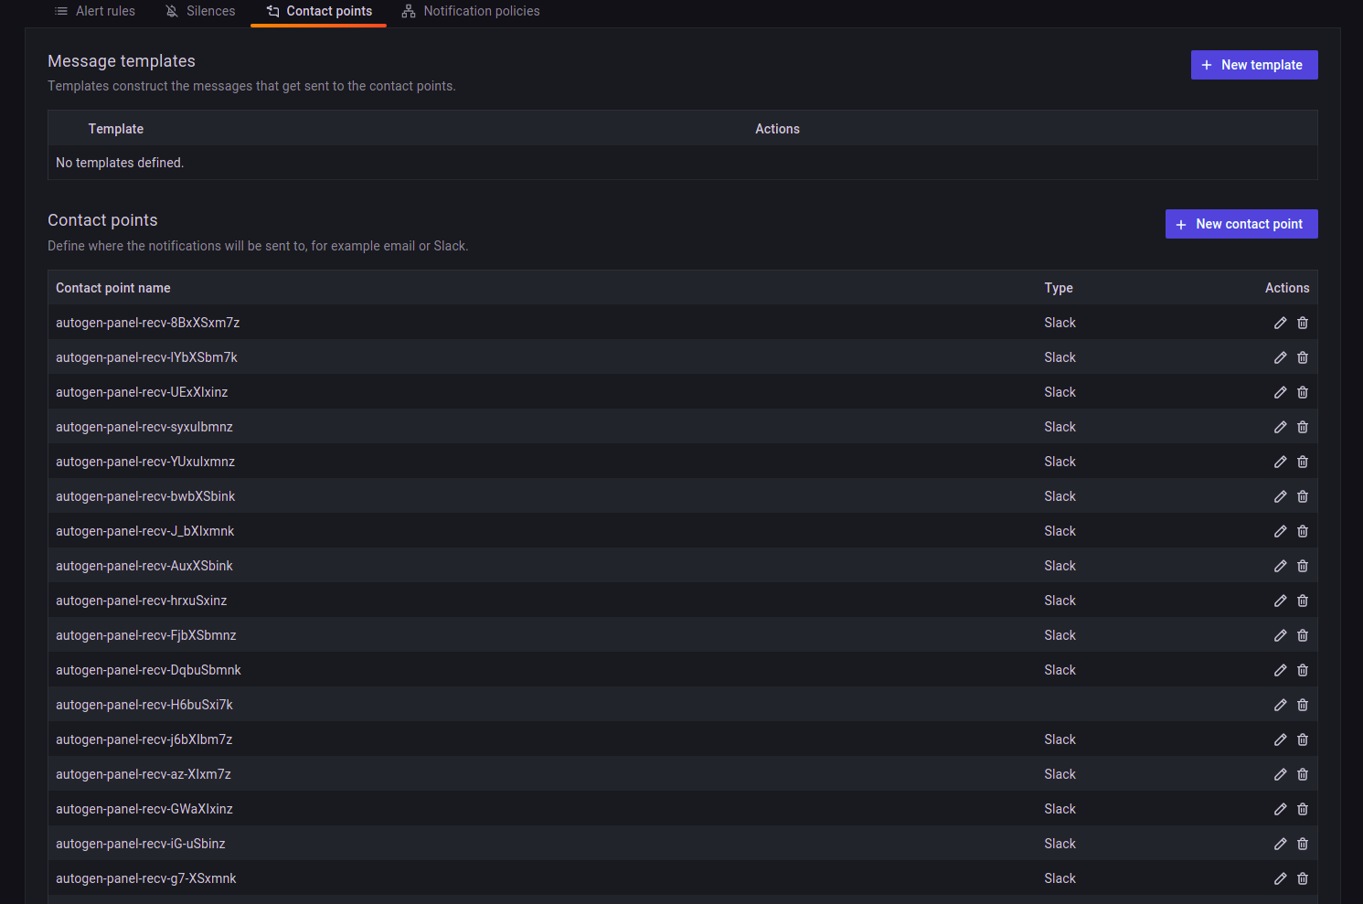Delete the autogen-panel-recv-g7-XSxmnk contact point
This screenshot has height=904, width=1363.
1303,878
